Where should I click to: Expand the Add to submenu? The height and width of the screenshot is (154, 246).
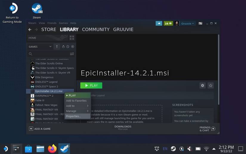pos(78,106)
